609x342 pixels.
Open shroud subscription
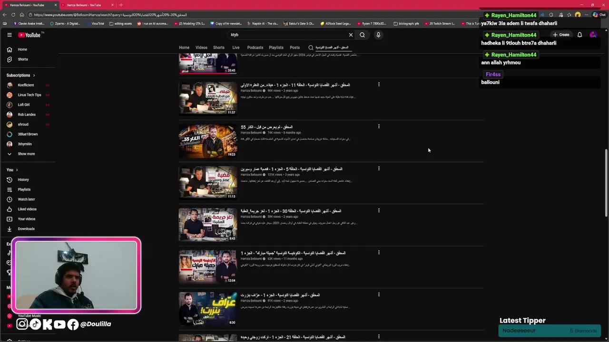[23, 124]
